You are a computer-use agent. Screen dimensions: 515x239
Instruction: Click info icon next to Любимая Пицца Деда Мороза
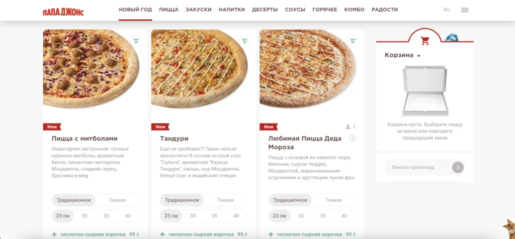(353, 138)
